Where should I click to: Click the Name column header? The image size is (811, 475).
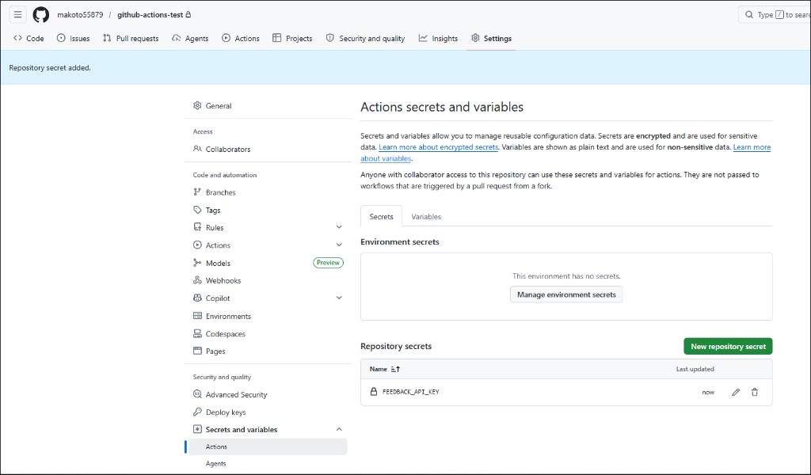(378, 369)
